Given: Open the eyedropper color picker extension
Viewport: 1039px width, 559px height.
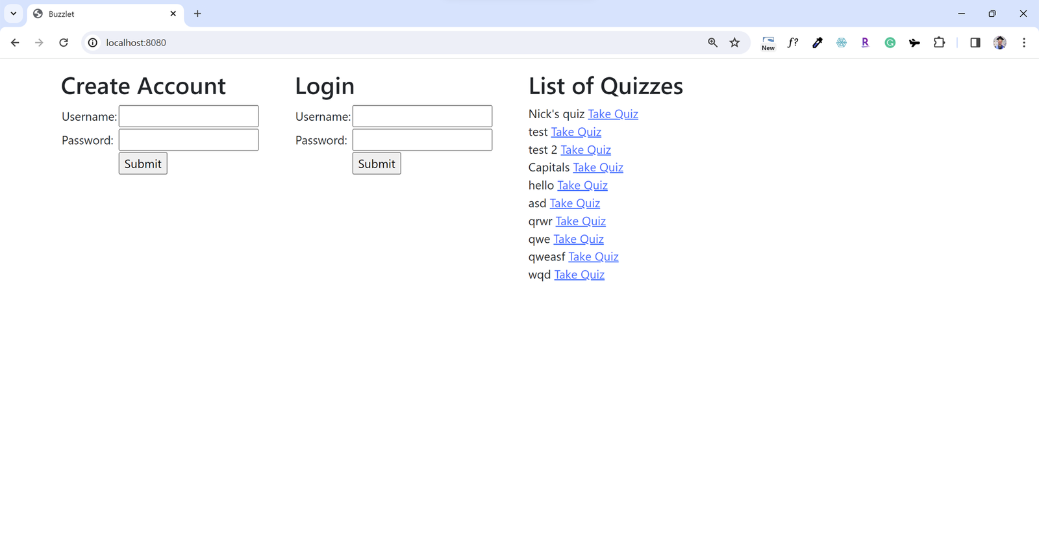Looking at the screenshot, I should coord(818,43).
